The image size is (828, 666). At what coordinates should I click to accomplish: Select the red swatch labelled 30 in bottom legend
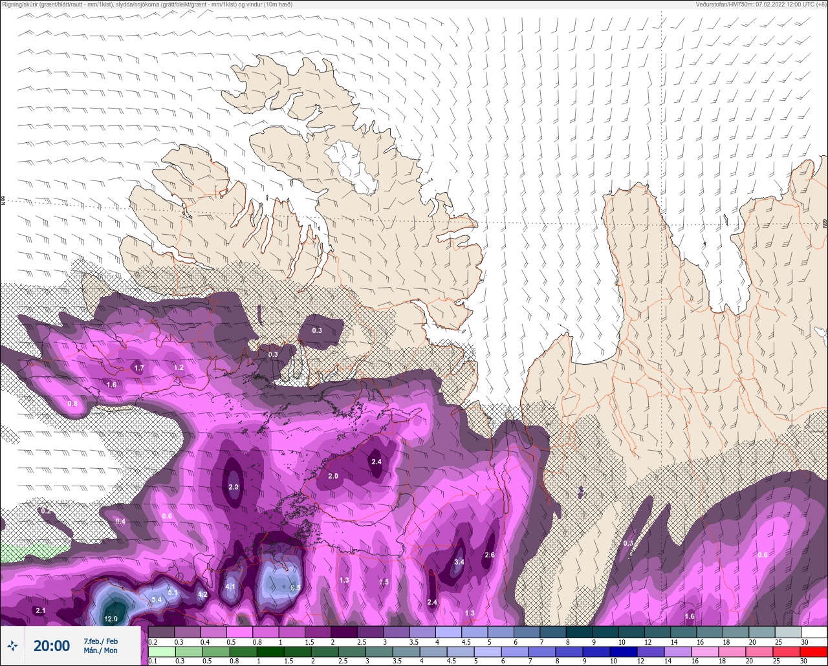pos(814,652)
